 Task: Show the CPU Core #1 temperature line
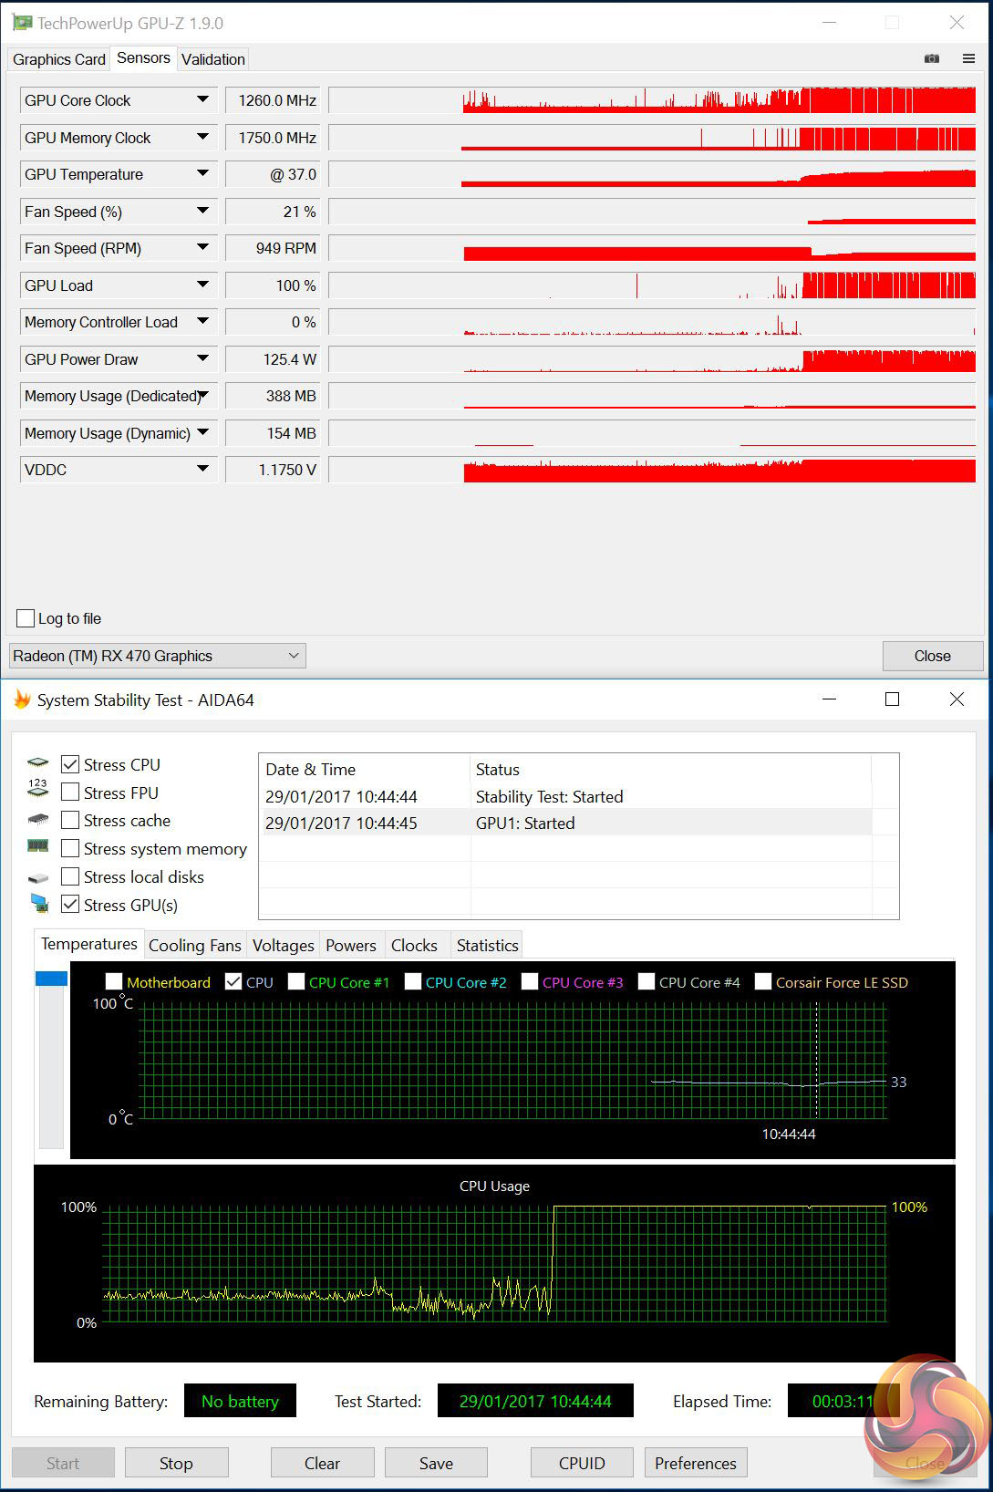(x=296, y=981)
